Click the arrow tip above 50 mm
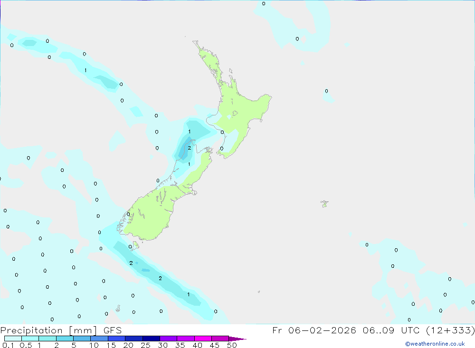This screenshot has width=475, height=348. (237, 339)
